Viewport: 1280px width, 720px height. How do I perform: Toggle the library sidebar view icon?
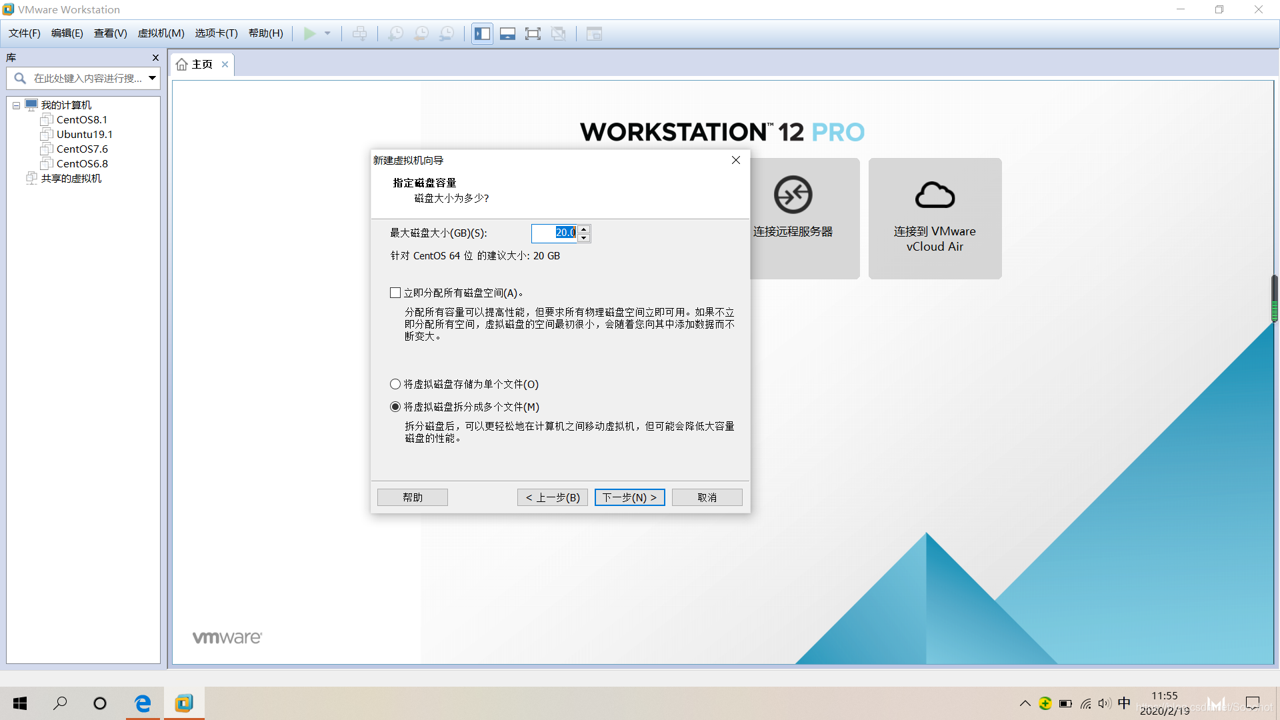click(x=482, y=33)
